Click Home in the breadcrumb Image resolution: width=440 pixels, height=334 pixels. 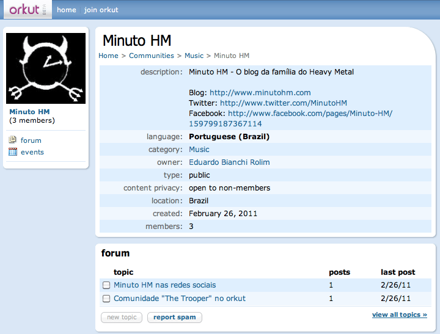108,56
